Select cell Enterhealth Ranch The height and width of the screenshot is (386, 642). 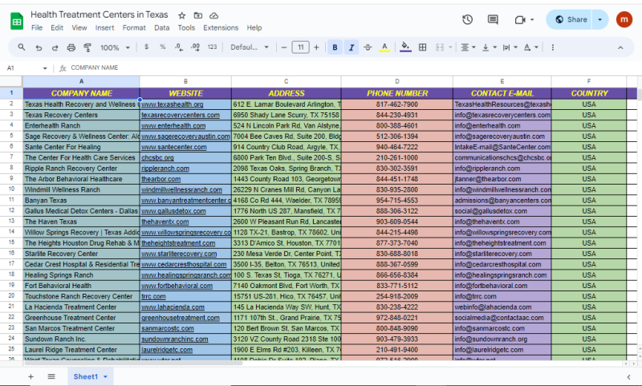[x=81, y=126]
